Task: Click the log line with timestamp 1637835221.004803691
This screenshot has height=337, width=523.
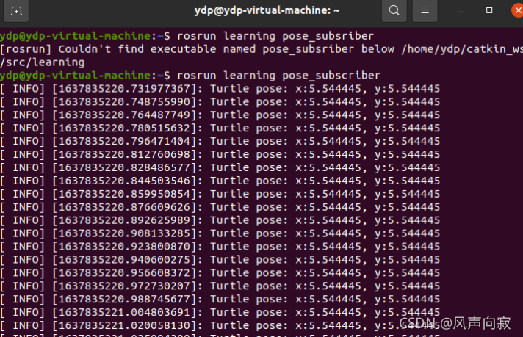Action: 220,312
